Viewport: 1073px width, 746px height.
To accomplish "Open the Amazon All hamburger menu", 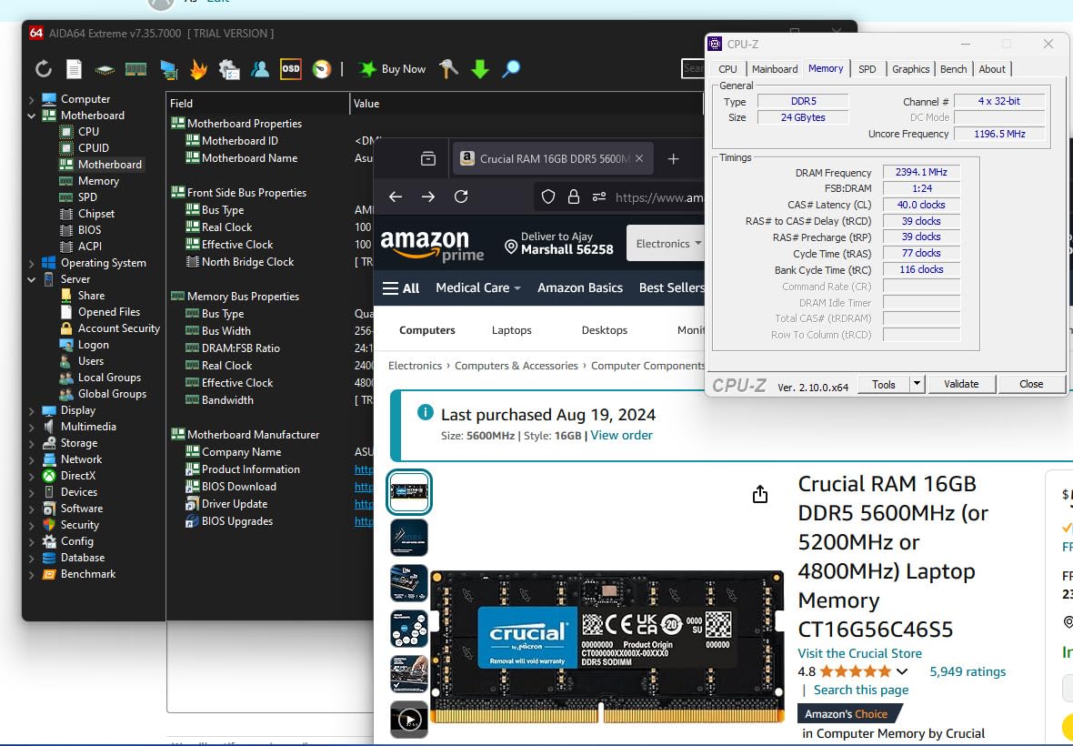I will coord(401,288).
